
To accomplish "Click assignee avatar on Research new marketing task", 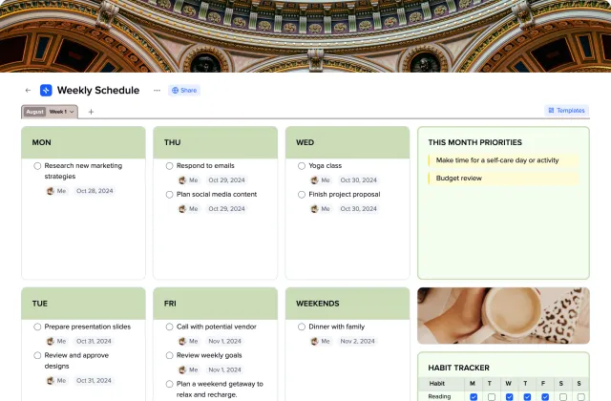I will [x=51, y=191].
